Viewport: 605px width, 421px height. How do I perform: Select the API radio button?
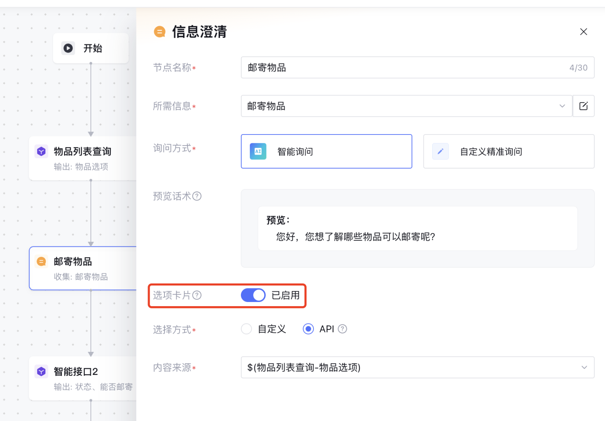(308, 329)
